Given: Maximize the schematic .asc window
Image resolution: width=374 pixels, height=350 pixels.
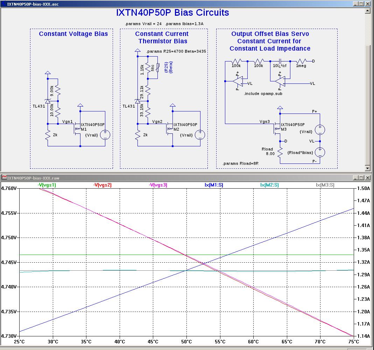Looking at the screenshot, I should pyautogui.click(x=361, y=4).
